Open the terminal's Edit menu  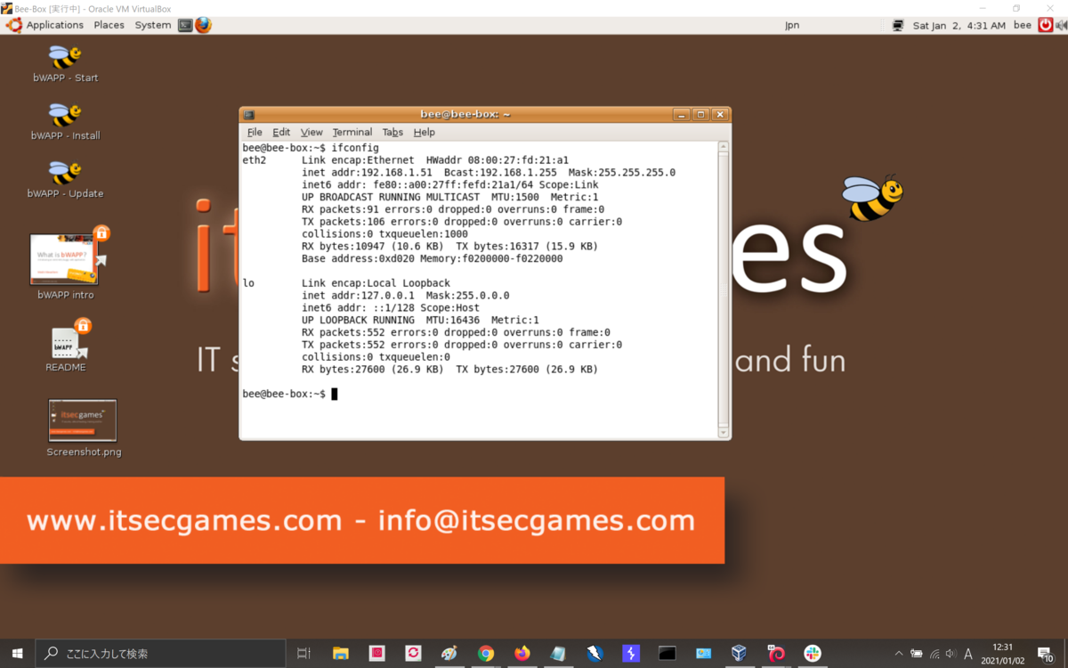(281, 132)
